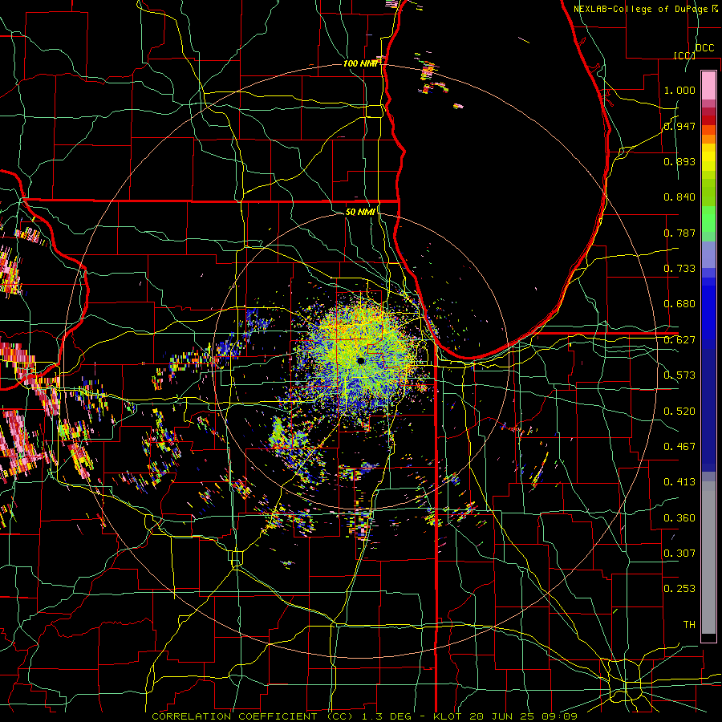Click the TH threshold label
722x722 pixels.
pyautogui.click(x=689, y=625)
